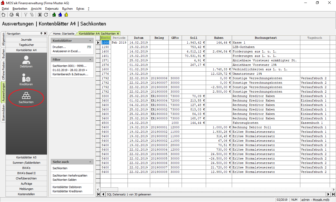Click the blue figure toolbar icon

pos(60,15)
